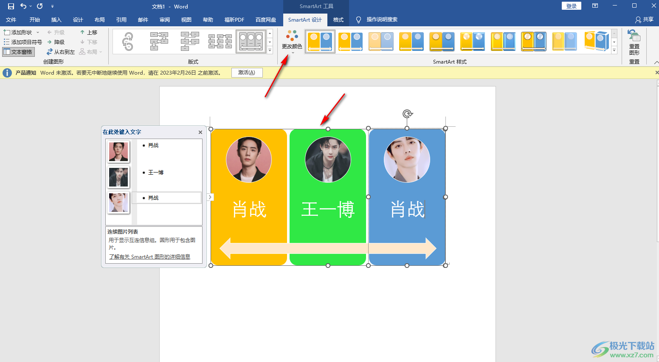
Task: Open the 福昕PDF tab
Action: (x=234, y=19)
